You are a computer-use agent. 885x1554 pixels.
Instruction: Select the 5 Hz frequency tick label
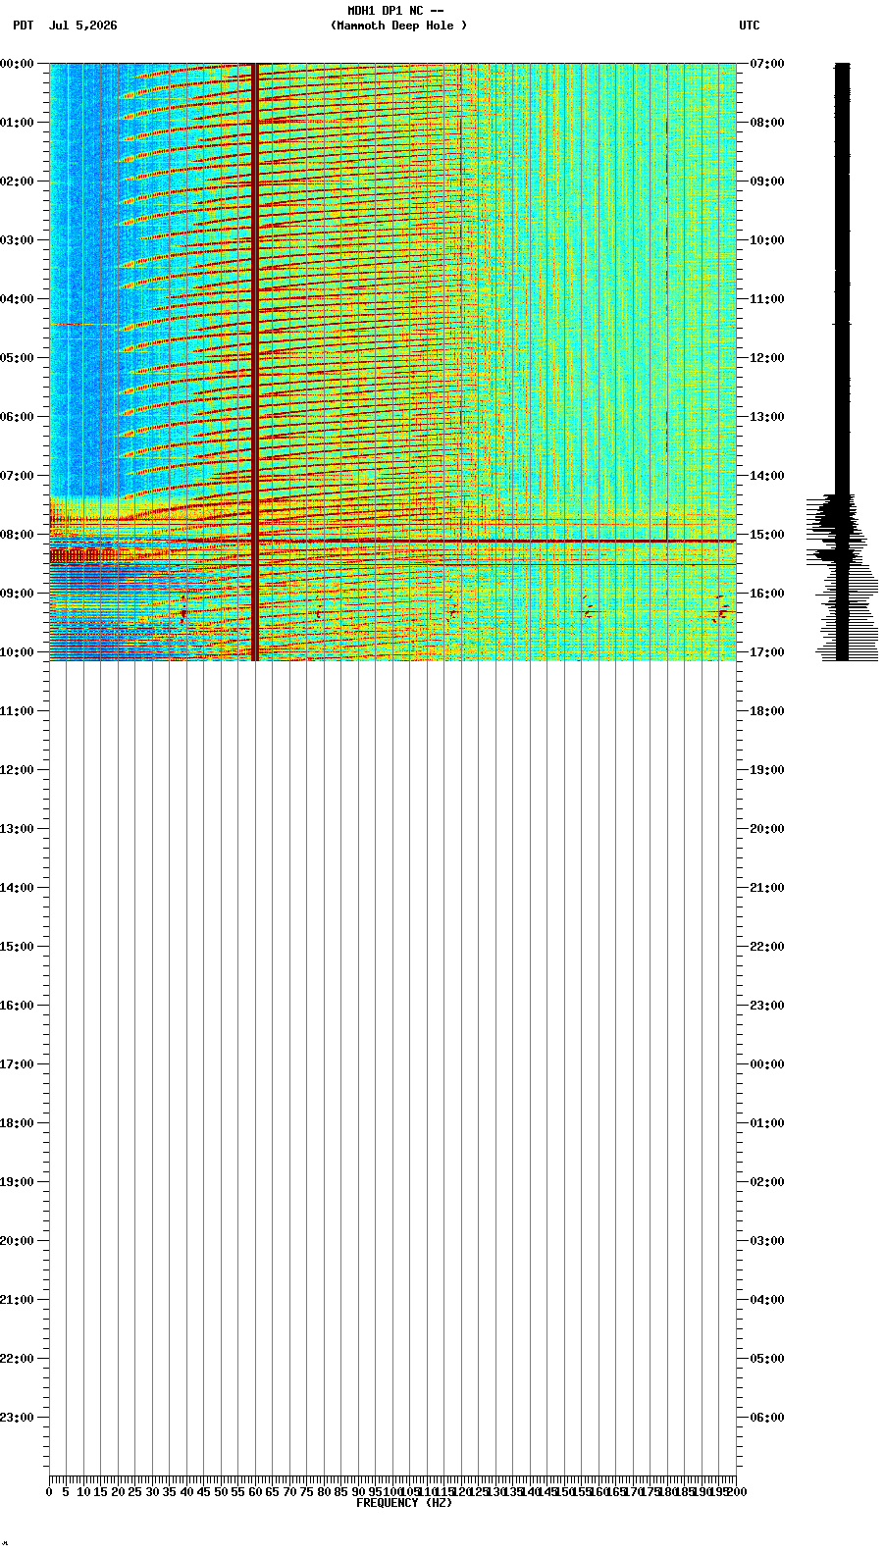66,1492
